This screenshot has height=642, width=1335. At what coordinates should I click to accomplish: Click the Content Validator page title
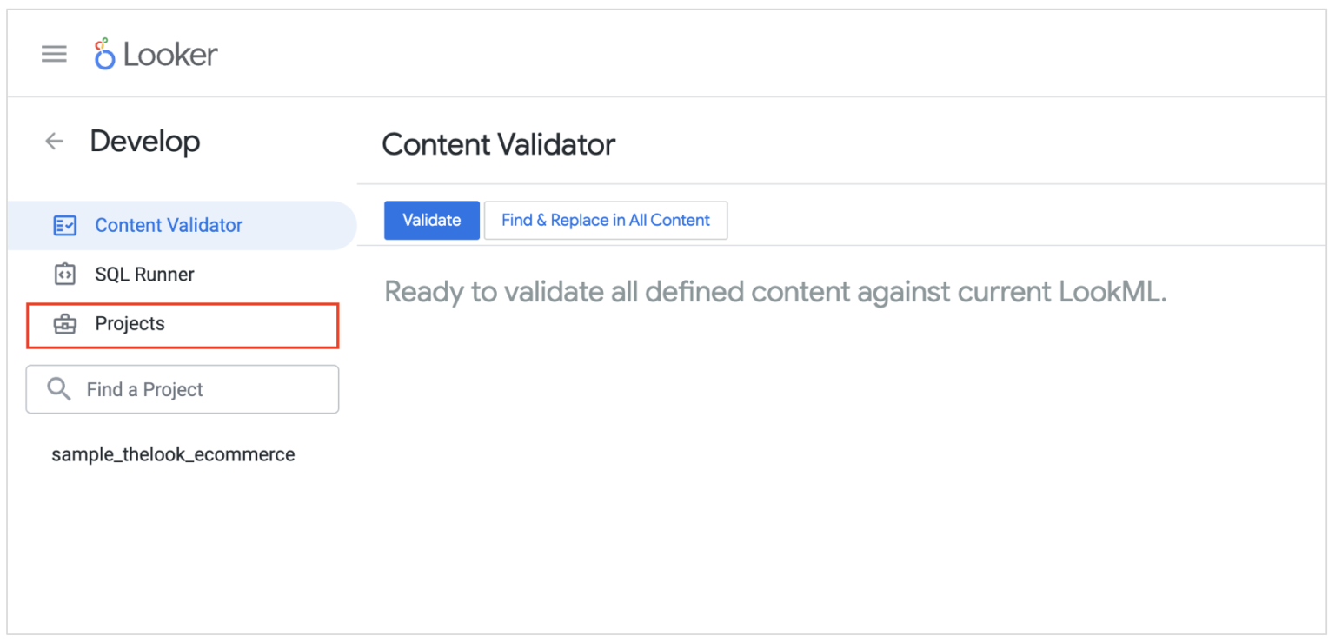pos(498,144)
